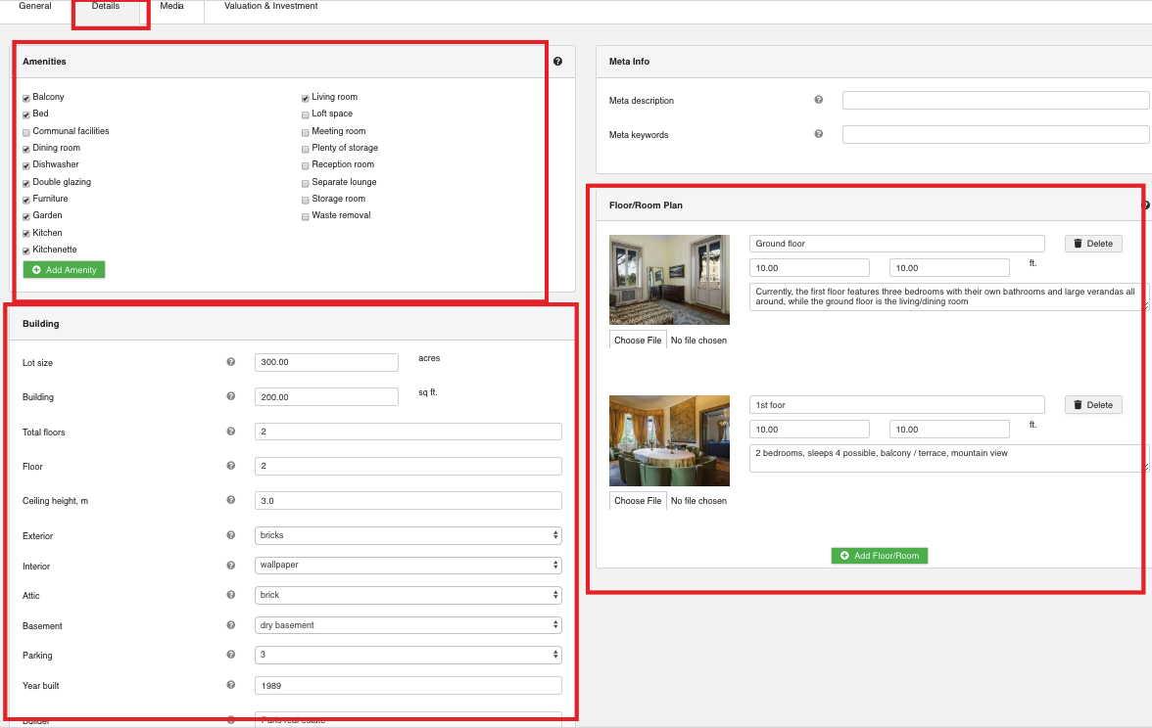Switch to the Media tab
This screenshot has width=1152, height=728.
[171, 7]
